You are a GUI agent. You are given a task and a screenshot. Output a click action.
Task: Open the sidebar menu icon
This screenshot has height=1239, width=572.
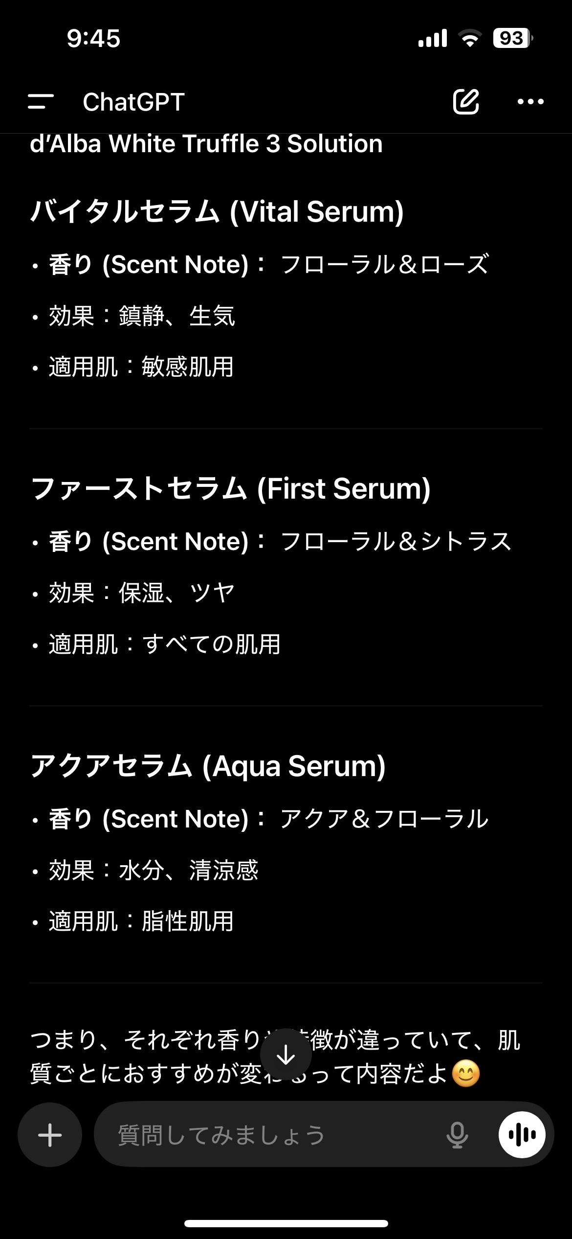(x=41, y=102)
